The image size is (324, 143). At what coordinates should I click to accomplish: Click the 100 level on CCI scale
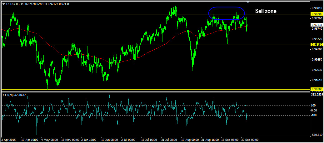(x=314, y=106)
